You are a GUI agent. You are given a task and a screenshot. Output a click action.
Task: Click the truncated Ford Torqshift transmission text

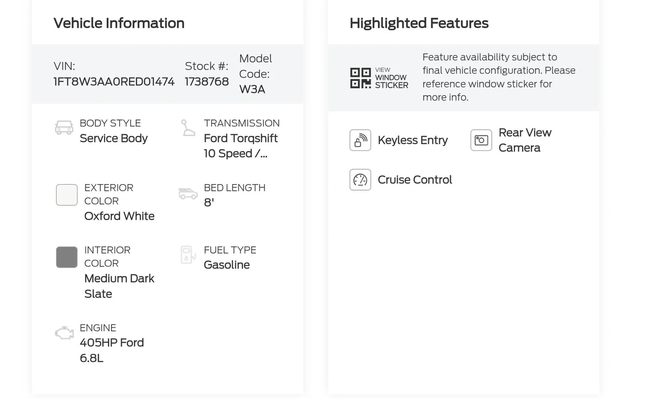pyautogui.click(x=241, y=146)
